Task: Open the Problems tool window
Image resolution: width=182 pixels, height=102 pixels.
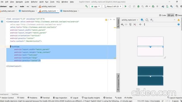Action: (32, 98)
